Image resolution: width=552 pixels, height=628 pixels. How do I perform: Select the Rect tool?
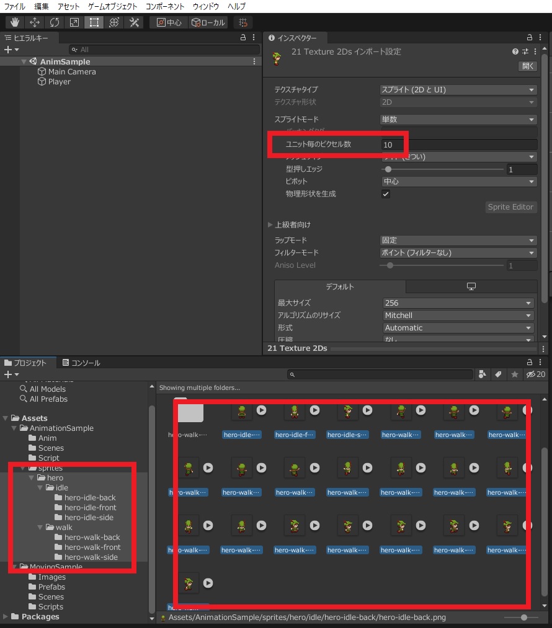94,22
